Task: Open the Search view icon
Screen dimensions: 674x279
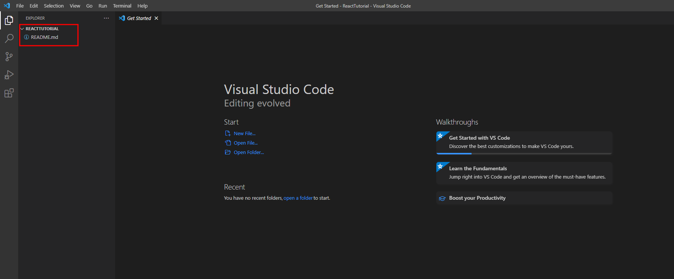Action: [9, 39]
